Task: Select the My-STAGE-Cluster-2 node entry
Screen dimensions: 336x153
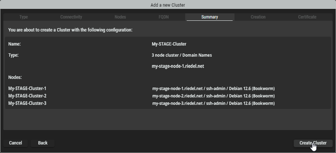Action: pyautogui.click(x=27, y=96)
